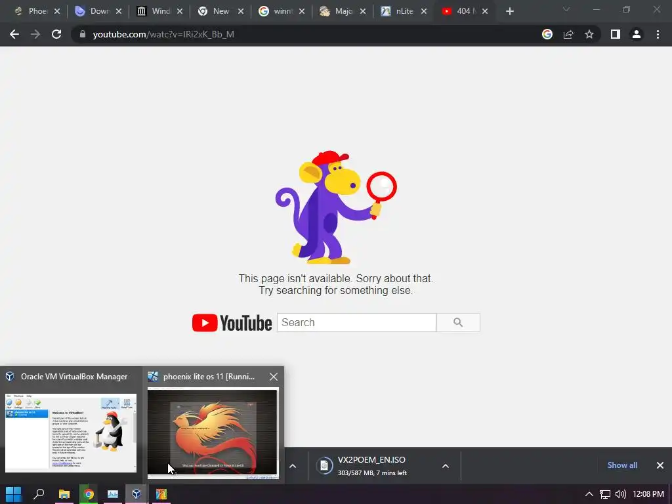
Task: Open the Windows Start menu
Action: pos(13,494)
